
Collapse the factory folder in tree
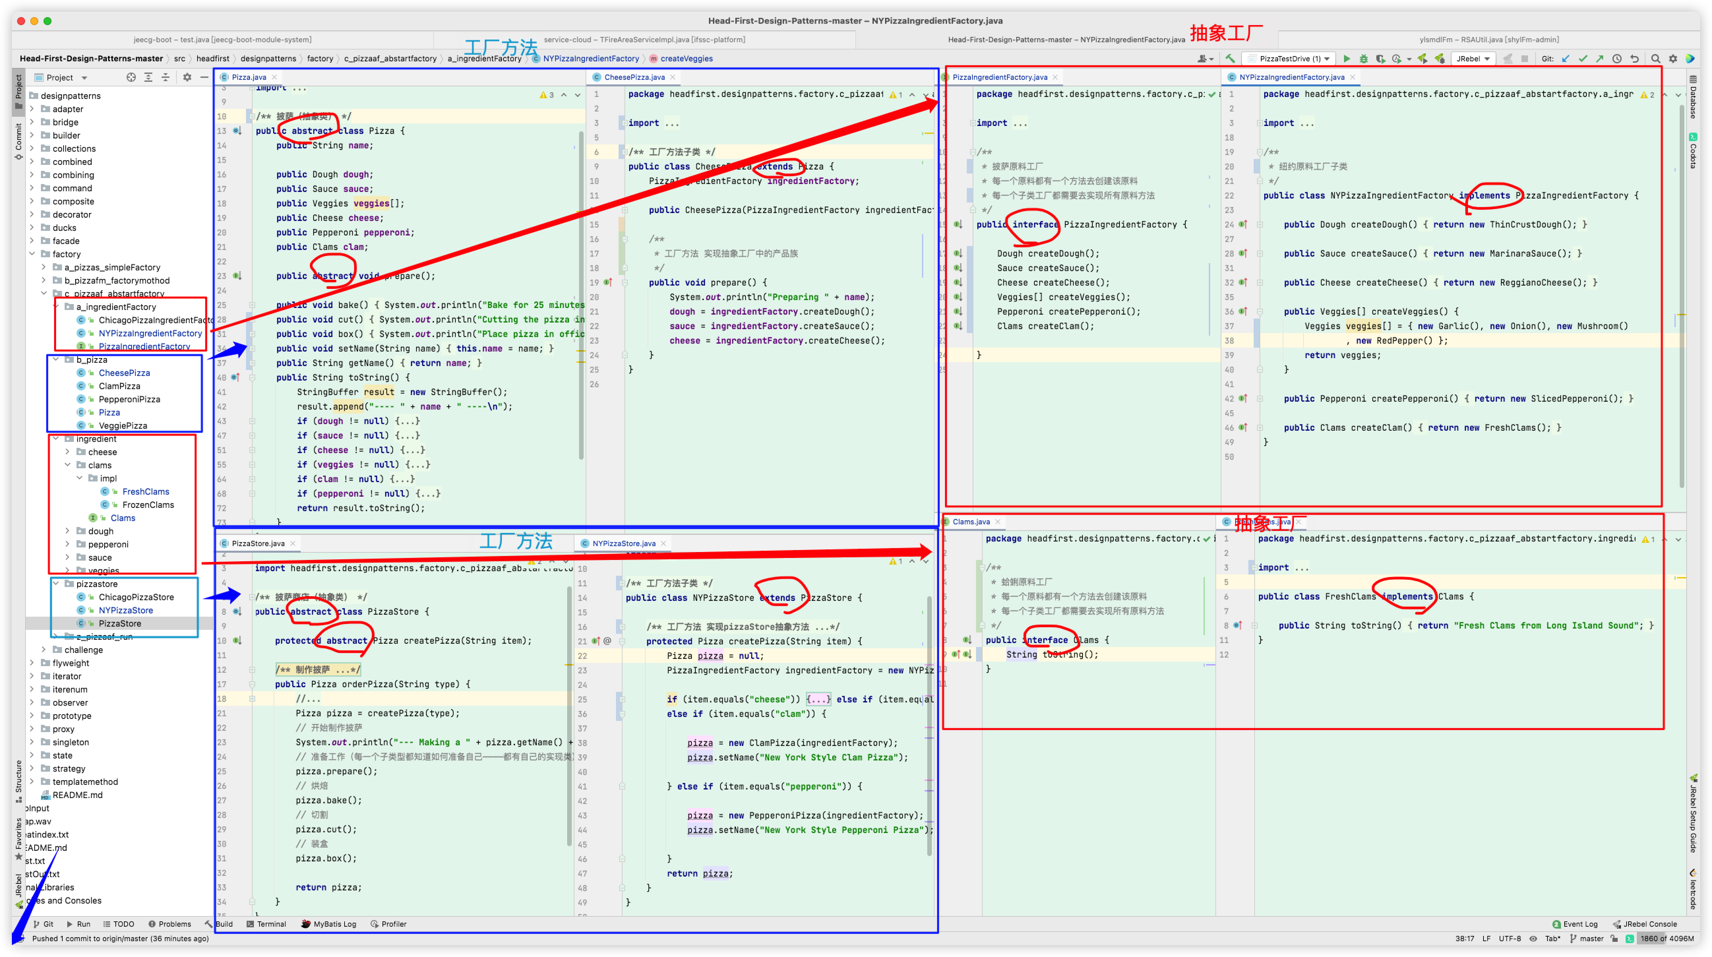pyautogui.click(x=31, y=254)
